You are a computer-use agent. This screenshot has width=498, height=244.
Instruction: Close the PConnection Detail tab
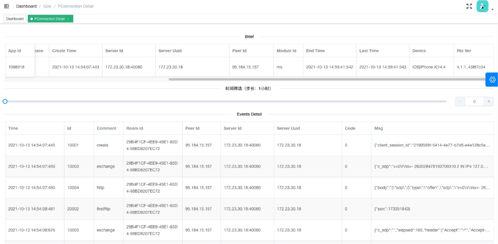pos(68,19)
